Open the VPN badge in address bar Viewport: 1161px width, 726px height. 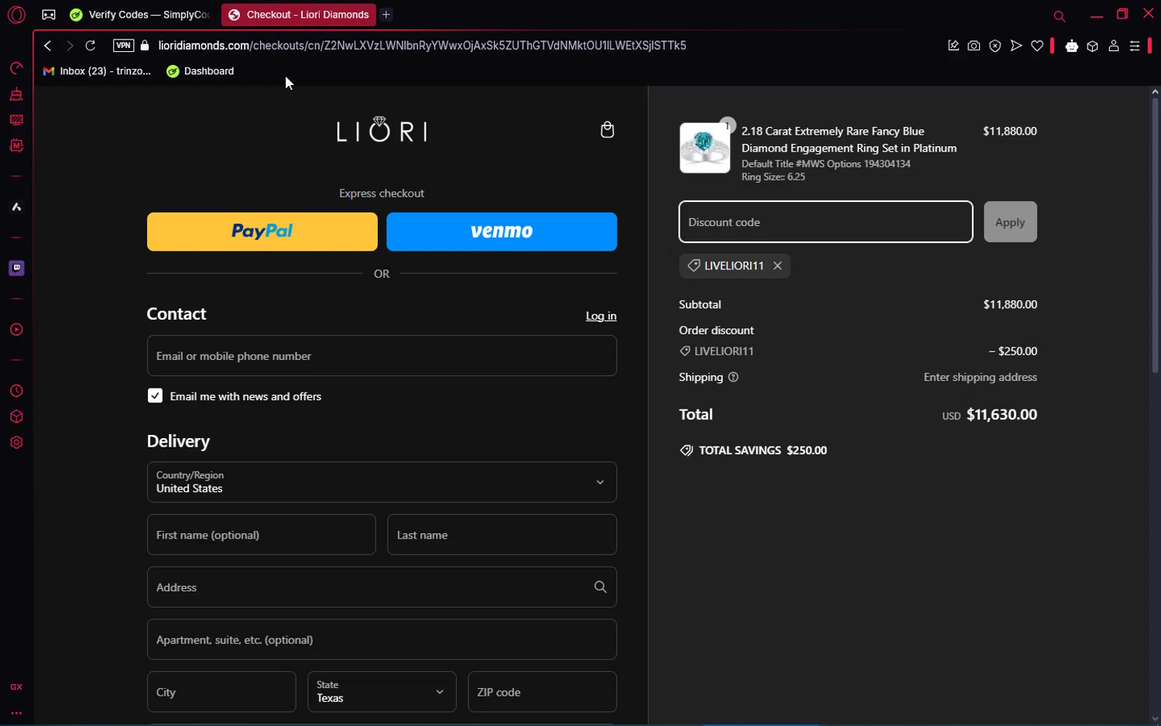(123, 46)
